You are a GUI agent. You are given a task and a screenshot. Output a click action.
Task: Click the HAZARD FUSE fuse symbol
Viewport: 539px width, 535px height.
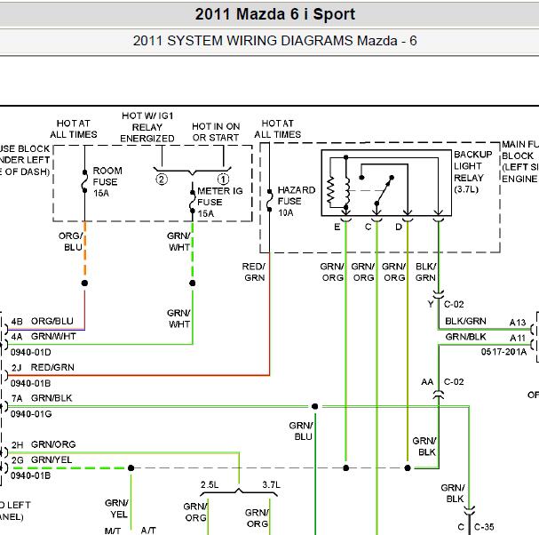point(270,200)
